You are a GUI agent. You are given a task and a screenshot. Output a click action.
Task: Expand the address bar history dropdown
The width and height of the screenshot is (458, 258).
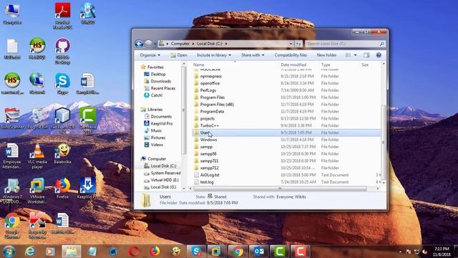[291, 44]
